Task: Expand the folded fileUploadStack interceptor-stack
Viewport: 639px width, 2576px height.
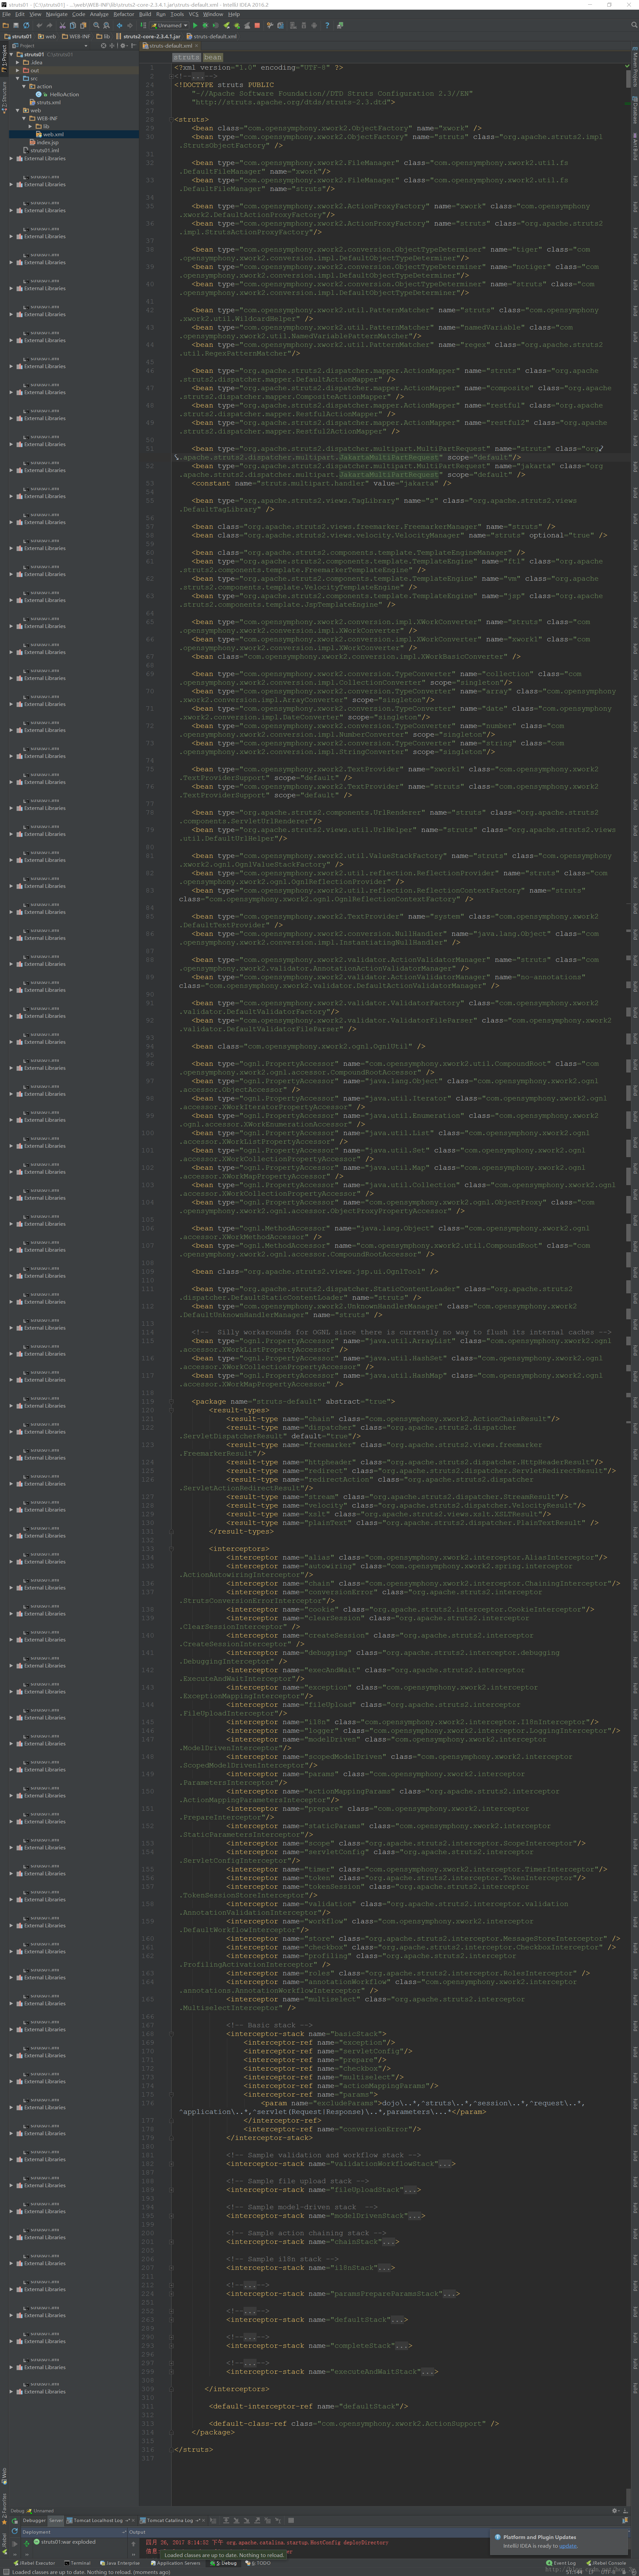Action: click(410, 2190)
